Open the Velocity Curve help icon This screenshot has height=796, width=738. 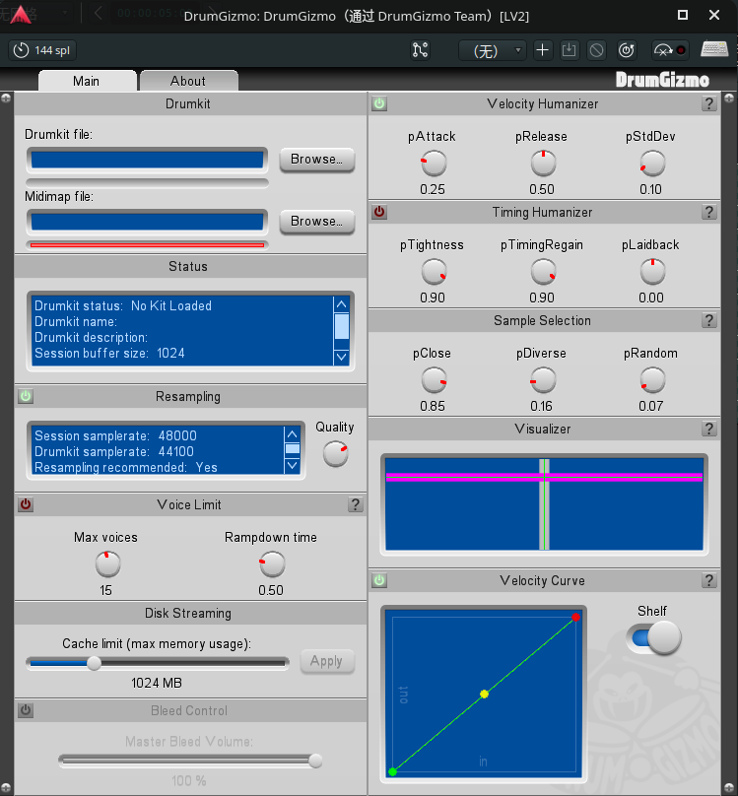point(709,580)
